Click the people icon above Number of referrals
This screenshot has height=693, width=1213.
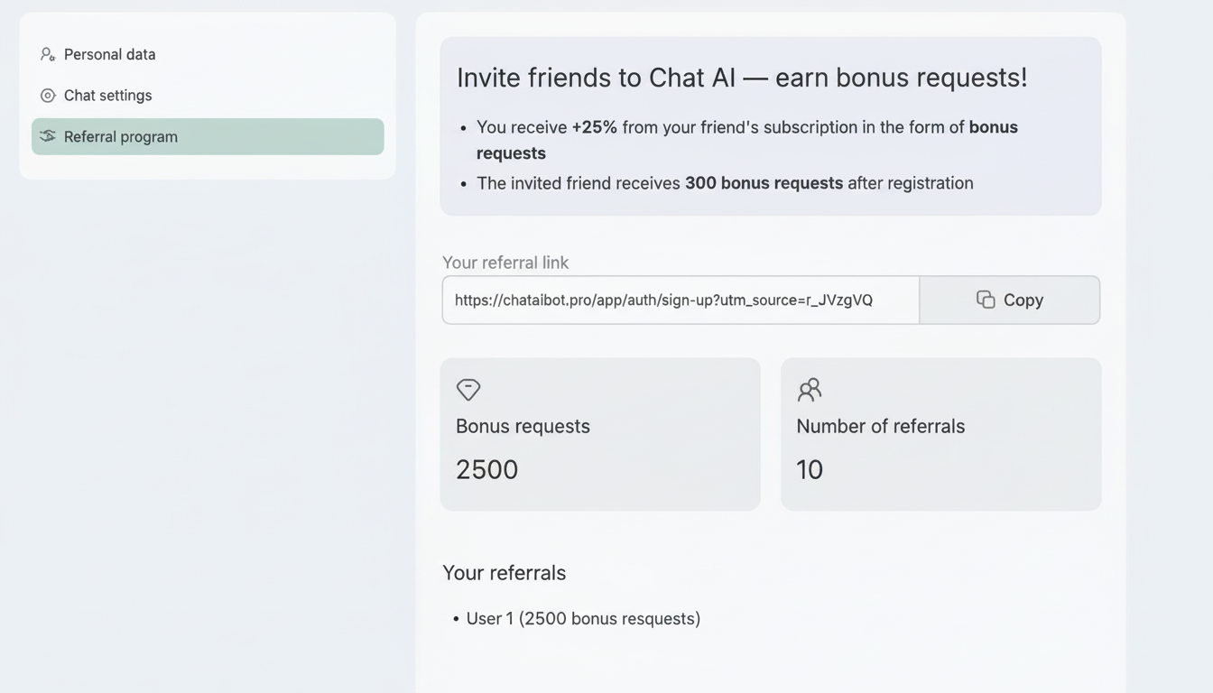810,390
